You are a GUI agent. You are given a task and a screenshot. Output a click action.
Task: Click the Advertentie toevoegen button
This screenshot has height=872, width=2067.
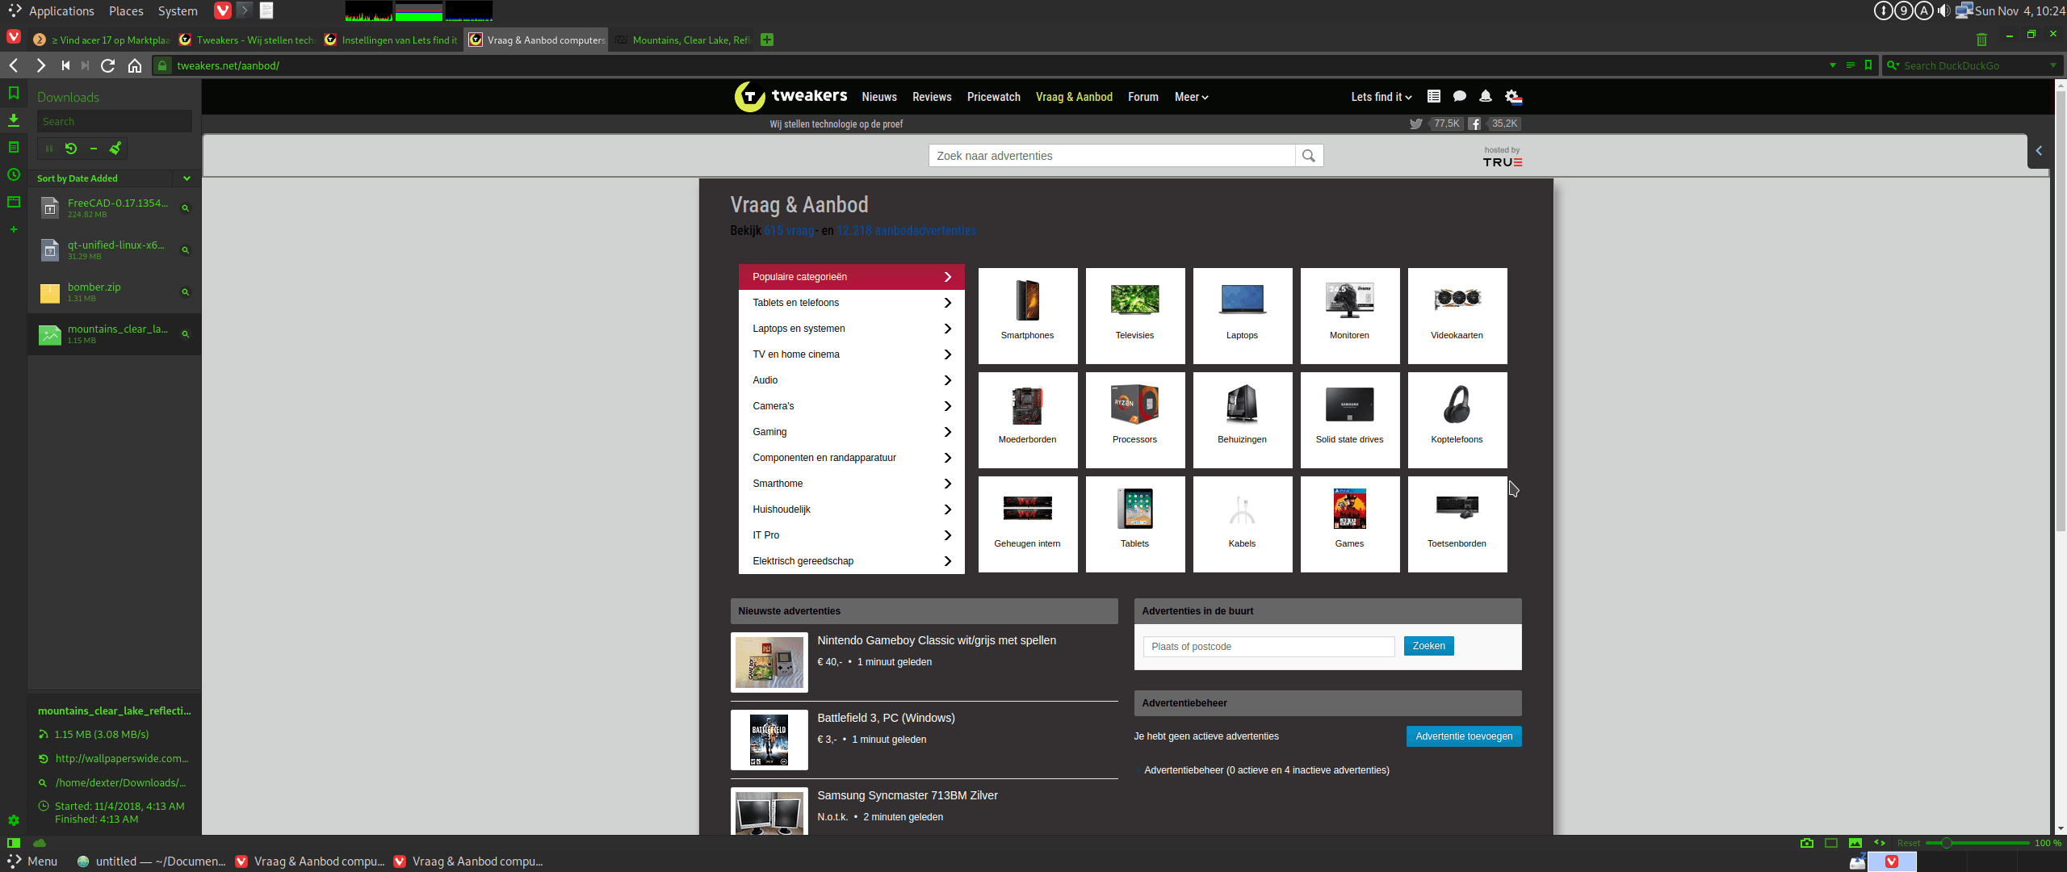pyautogui.click(x=1463, y=736)
